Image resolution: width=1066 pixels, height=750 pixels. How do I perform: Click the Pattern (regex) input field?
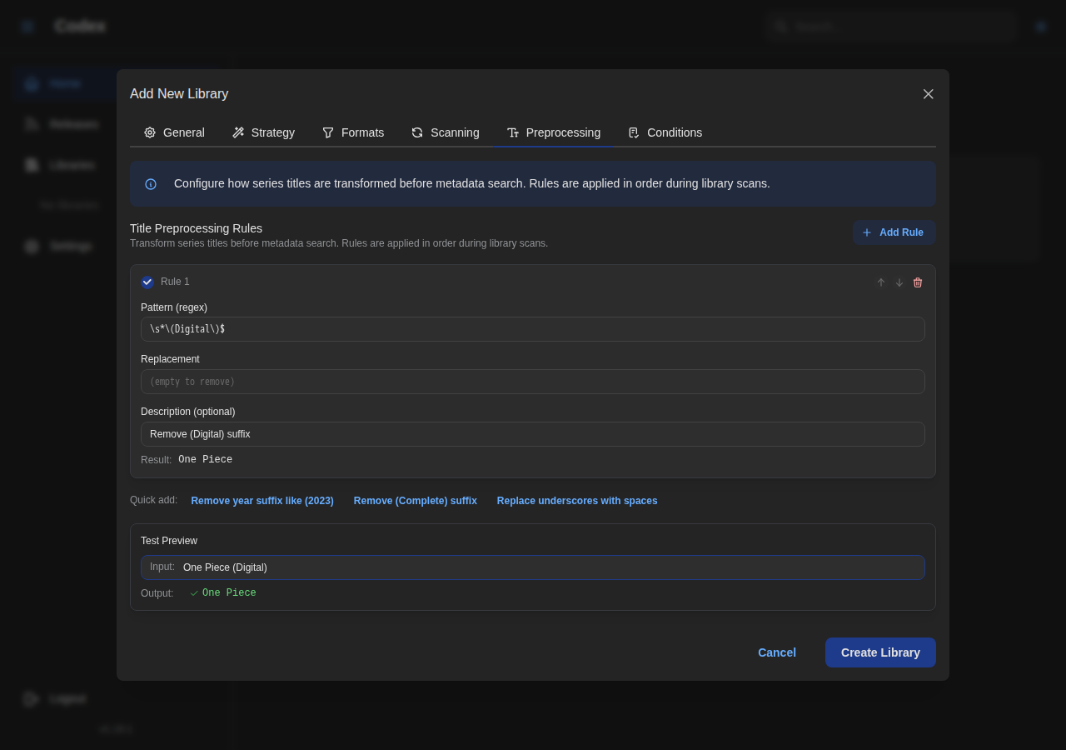pyautogui.click(x=533, y=329)
